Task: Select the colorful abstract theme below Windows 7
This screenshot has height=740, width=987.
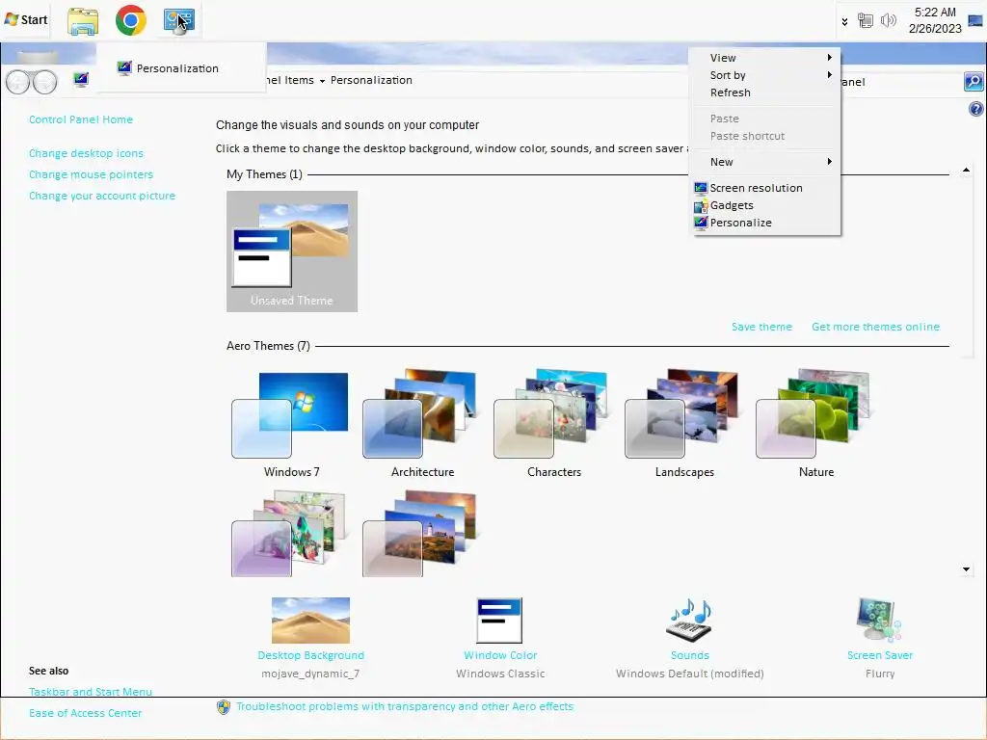Action: click(x=291, y=534)
